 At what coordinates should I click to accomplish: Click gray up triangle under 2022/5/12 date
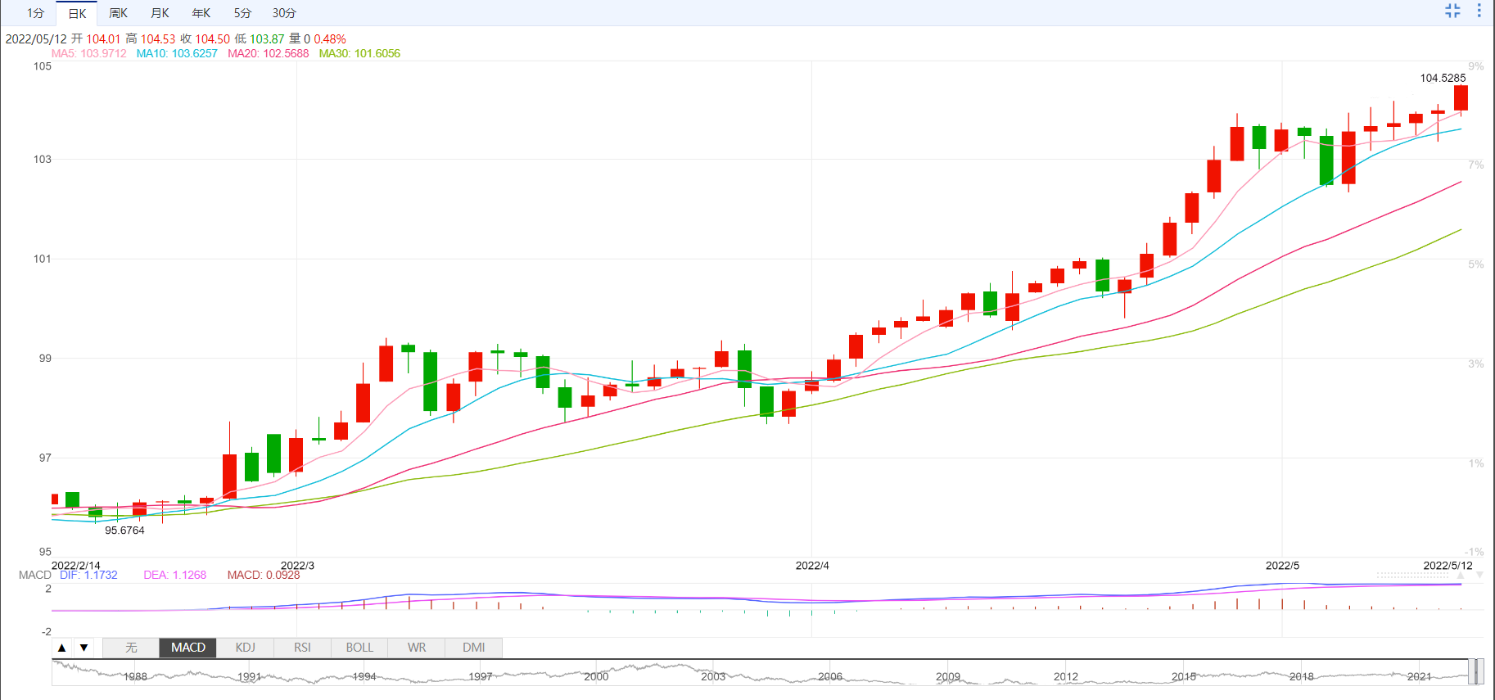(x=1460, y=576)
